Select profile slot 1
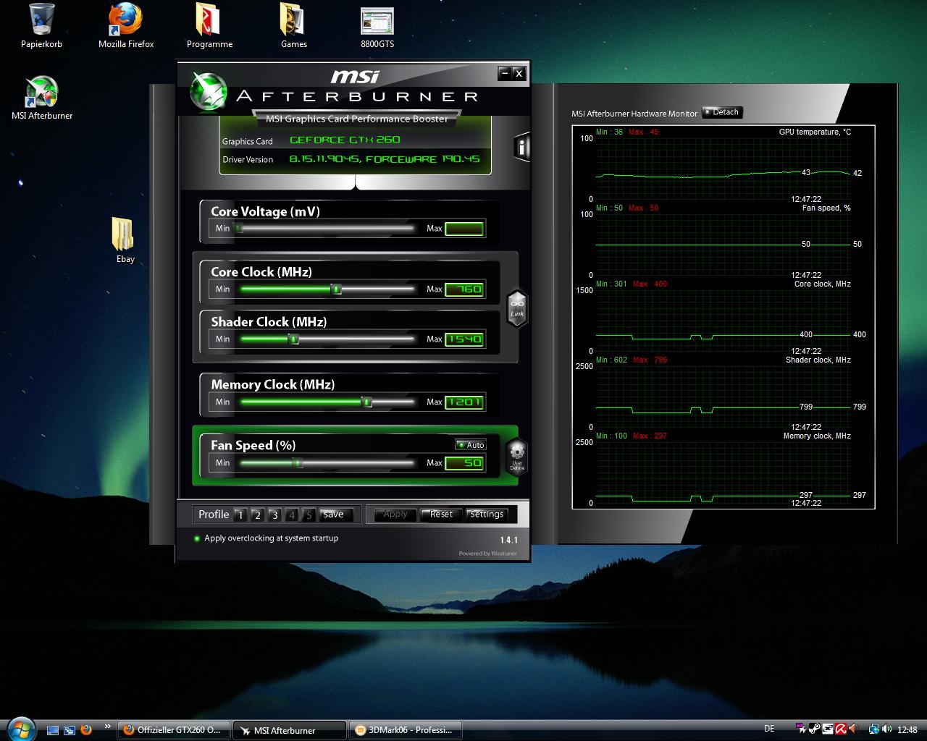 [240, 515]
